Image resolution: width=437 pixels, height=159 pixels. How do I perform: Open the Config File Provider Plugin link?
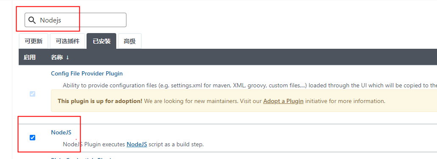[87, 73]
